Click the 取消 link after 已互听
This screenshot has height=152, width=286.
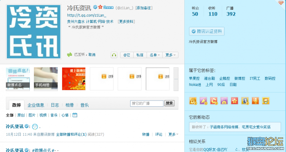(92, 55)
